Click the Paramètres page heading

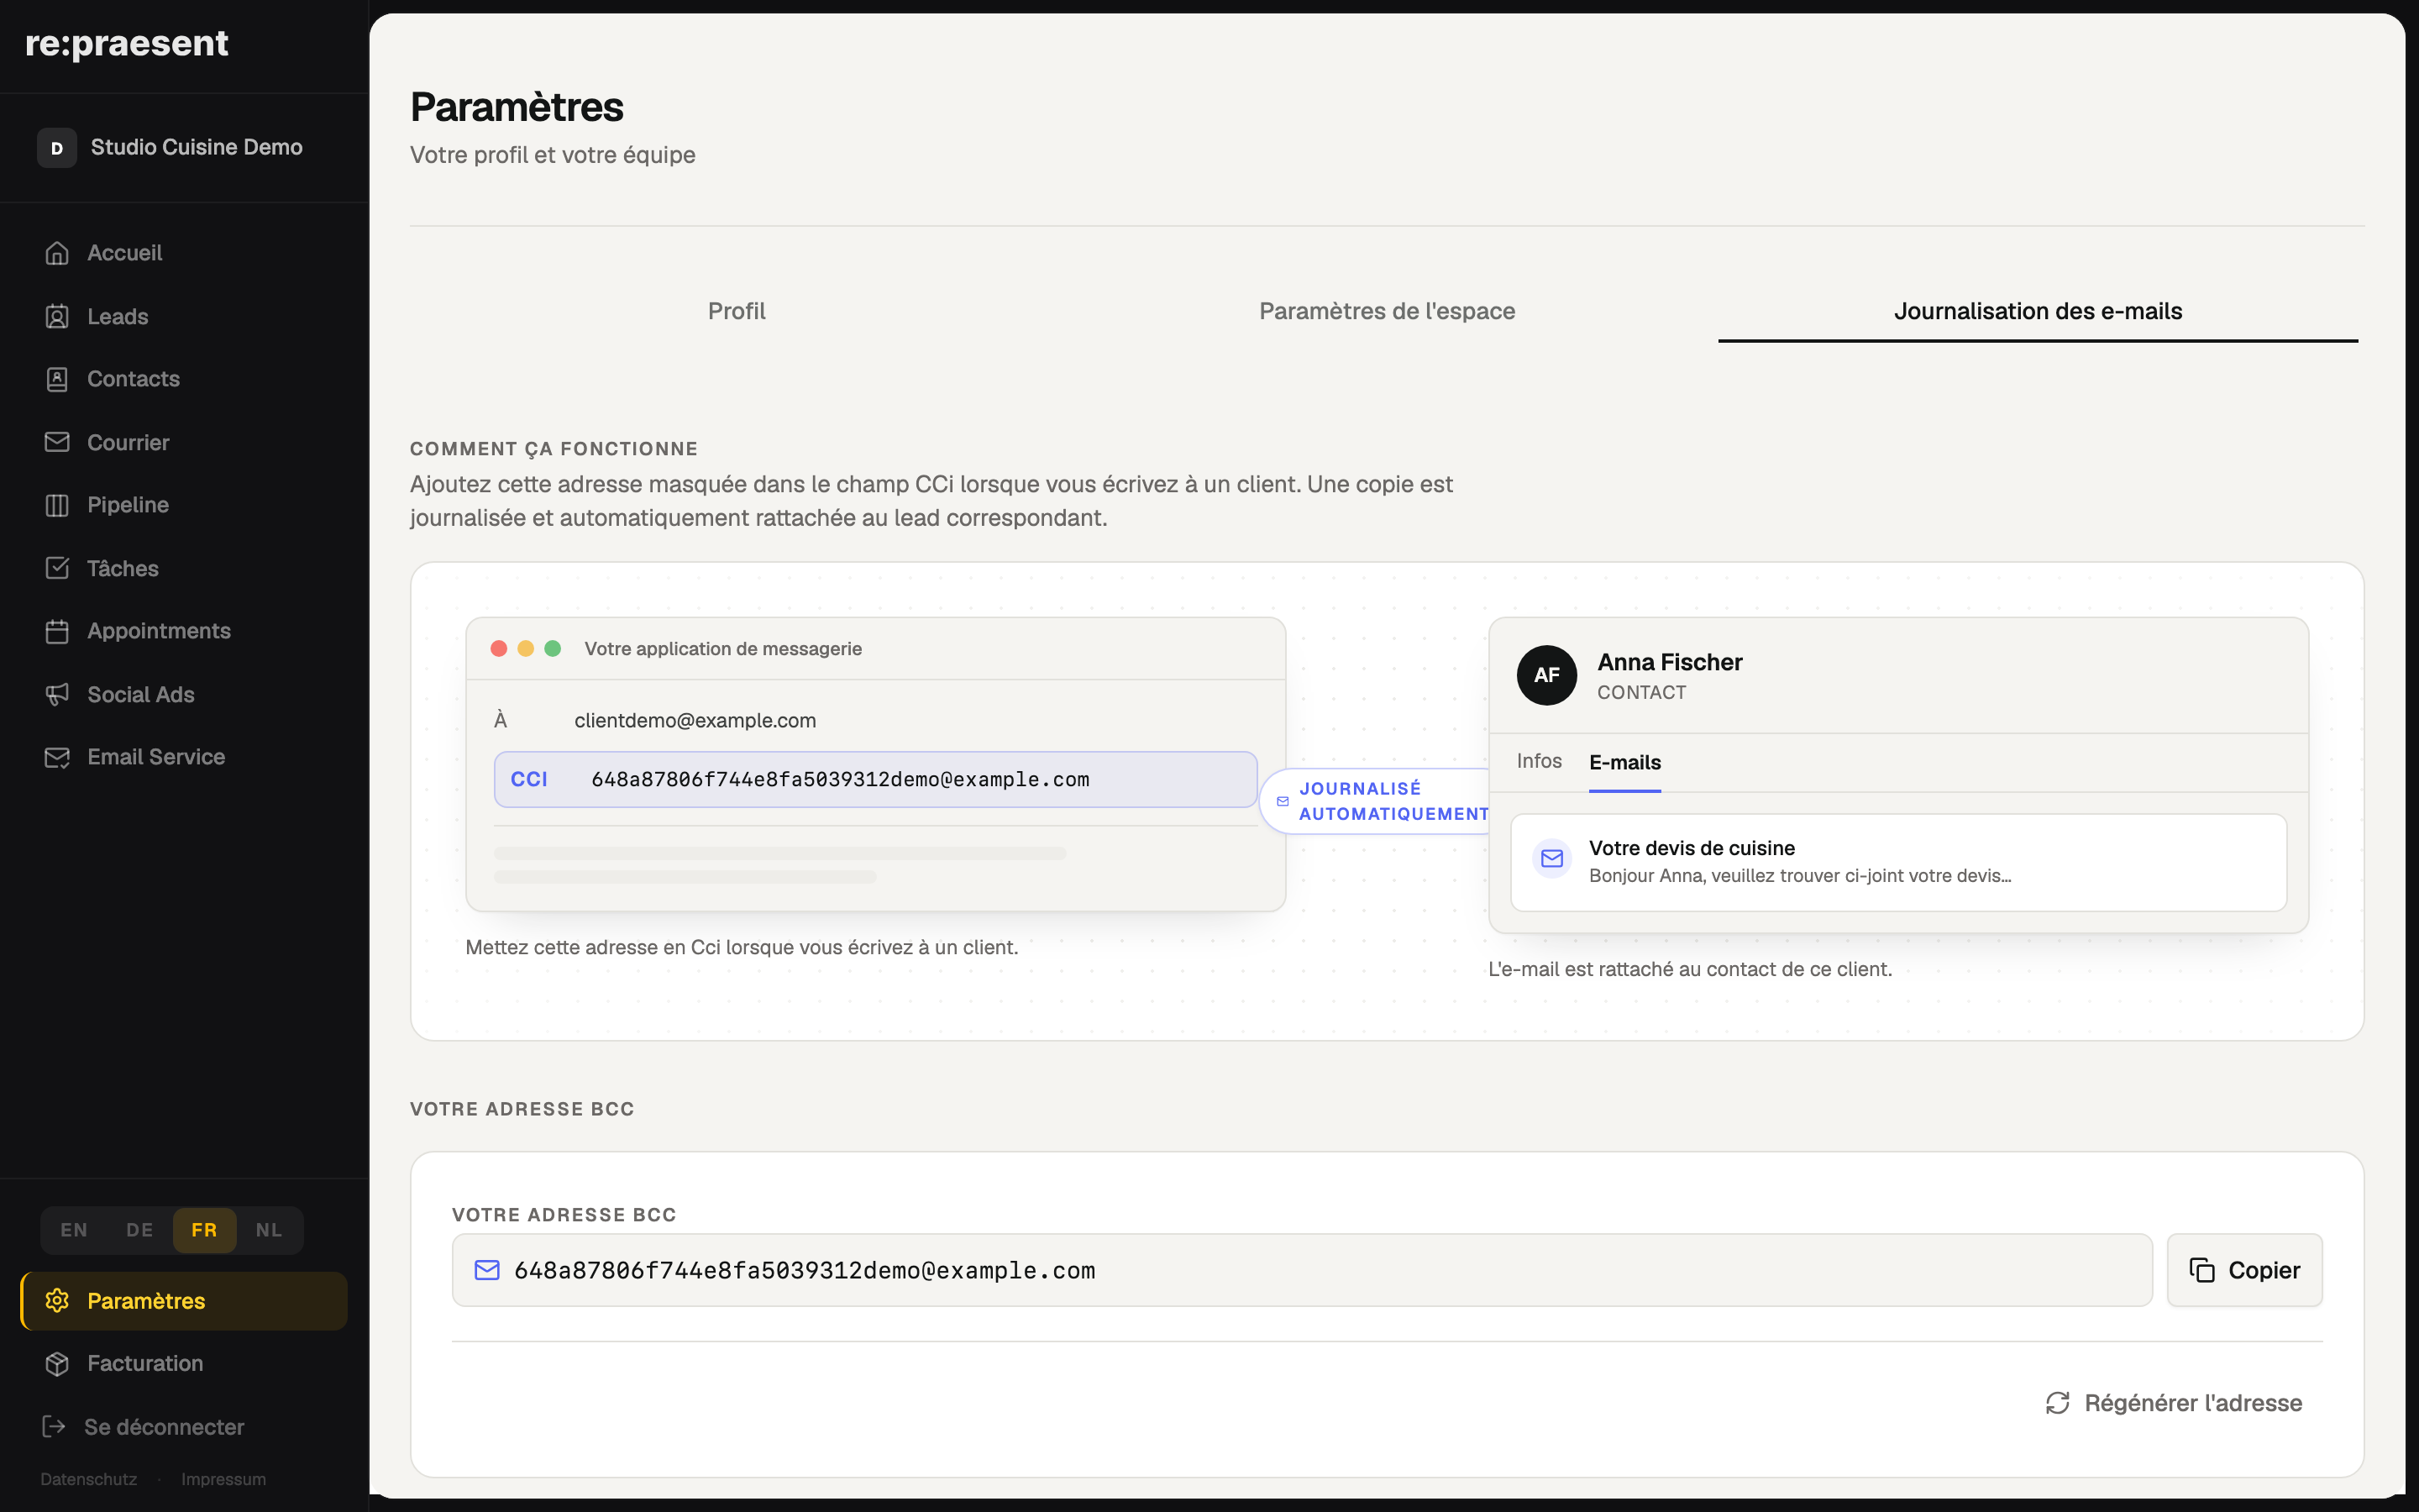pos(517,107)
